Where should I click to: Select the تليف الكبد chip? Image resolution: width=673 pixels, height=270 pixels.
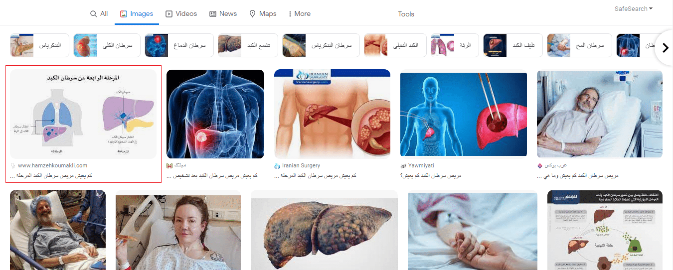(x=512, y=45)
